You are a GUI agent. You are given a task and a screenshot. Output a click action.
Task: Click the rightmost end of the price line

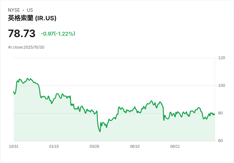(x=215, y=115)
